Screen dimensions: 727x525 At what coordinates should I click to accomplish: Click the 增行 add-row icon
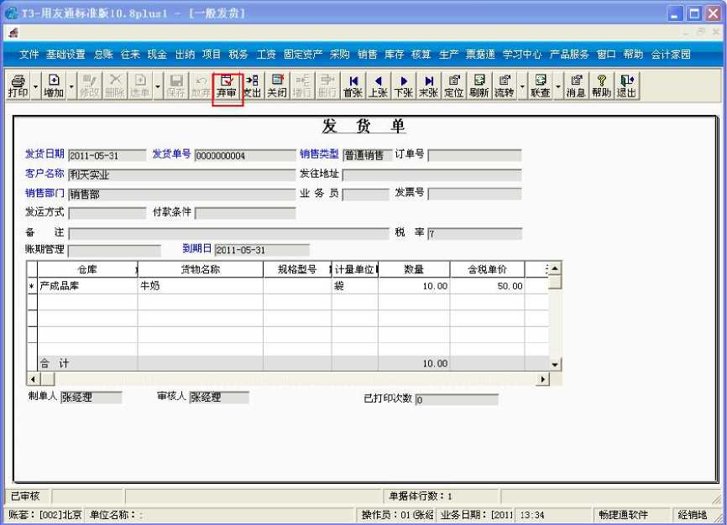coord(302,86)
